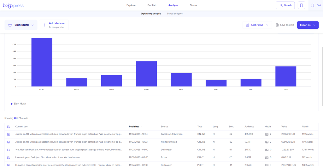Click the archive icon next to Elon Musk
Viewport: 323px width, 166px height.
pos(10,25)
